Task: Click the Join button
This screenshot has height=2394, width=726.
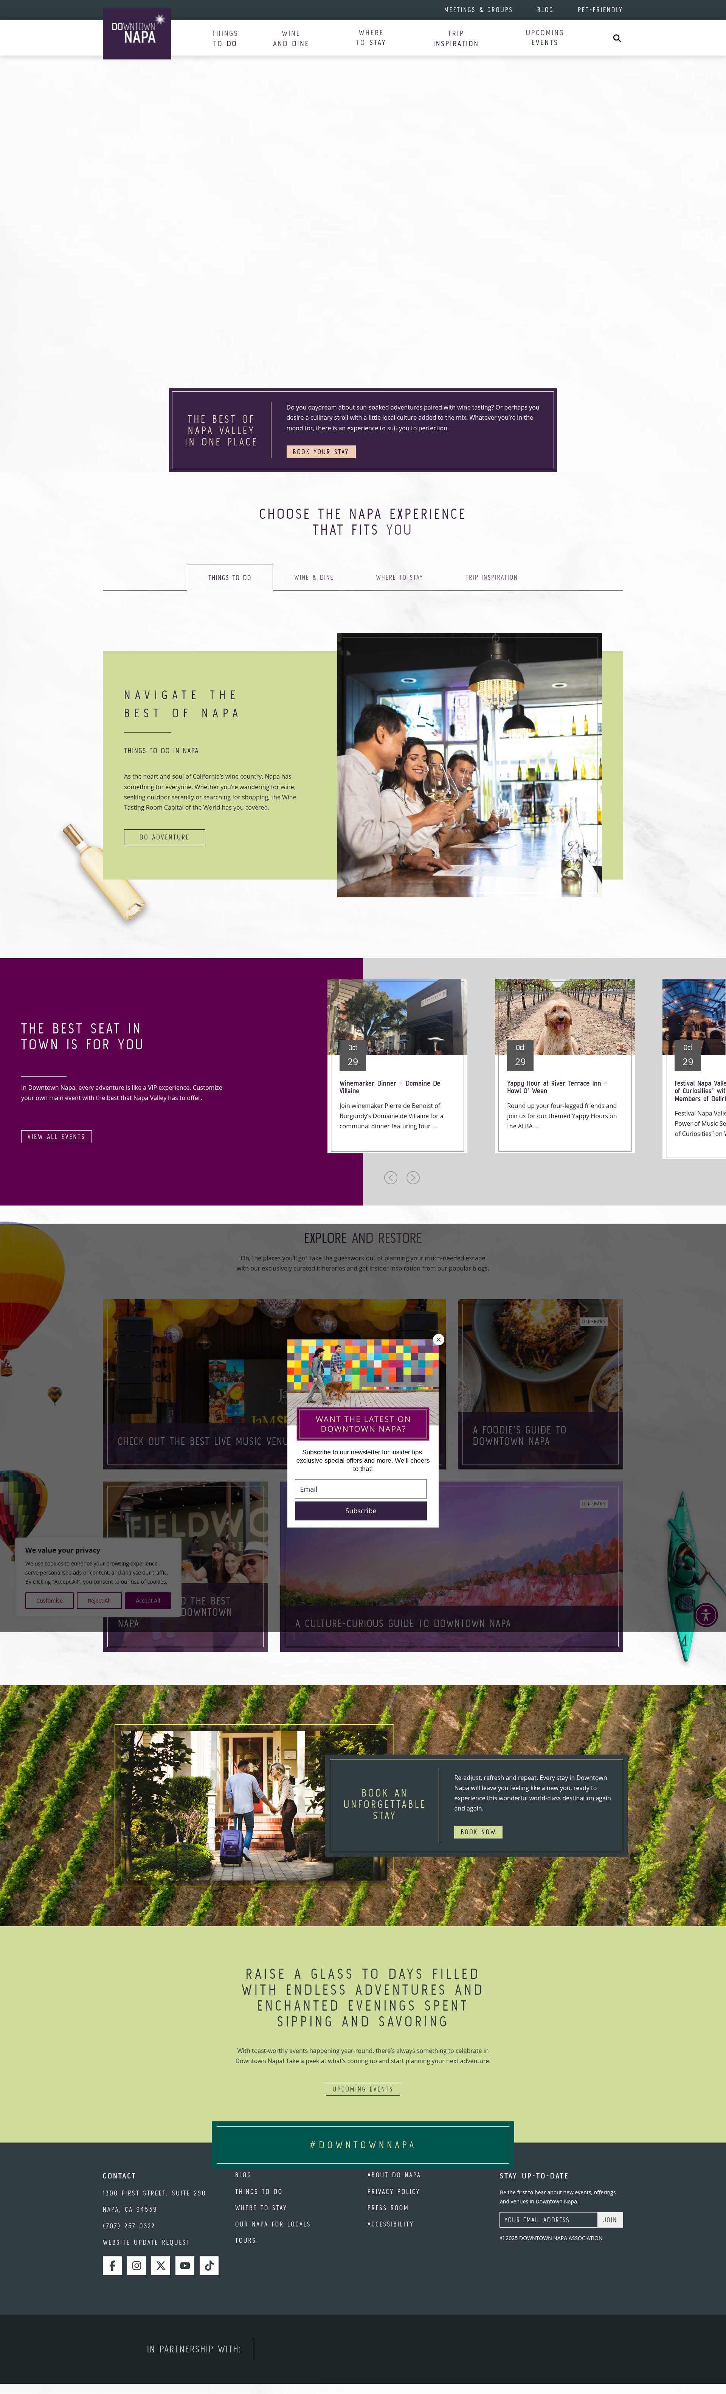Action: [x=610, y=2219]
